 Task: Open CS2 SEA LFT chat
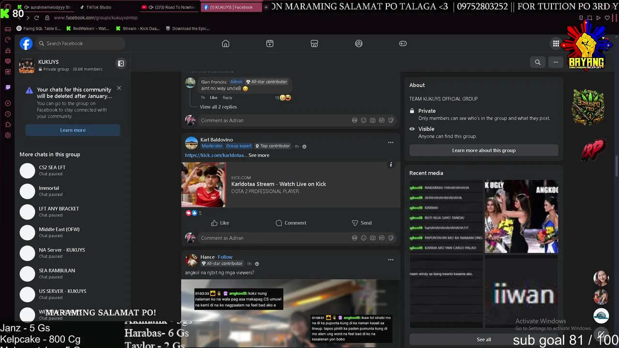pos(73,171)
